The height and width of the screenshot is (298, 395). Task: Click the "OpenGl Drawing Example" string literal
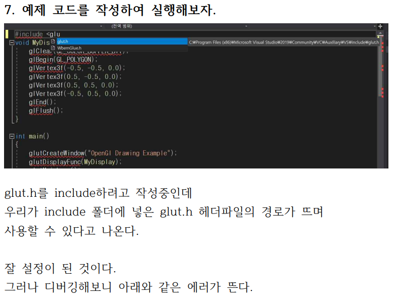[129, 153]
